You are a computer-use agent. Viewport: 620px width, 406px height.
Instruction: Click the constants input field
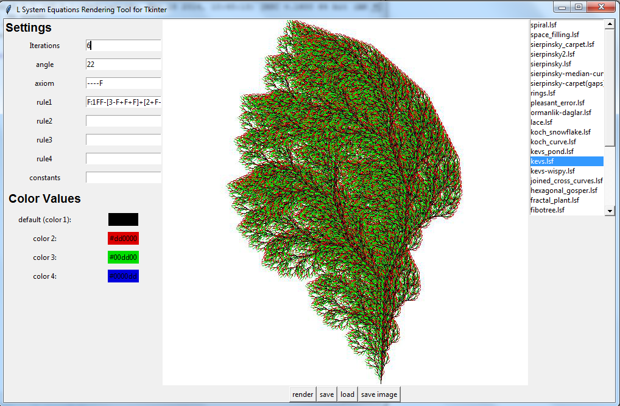click(x=124, y=178)
